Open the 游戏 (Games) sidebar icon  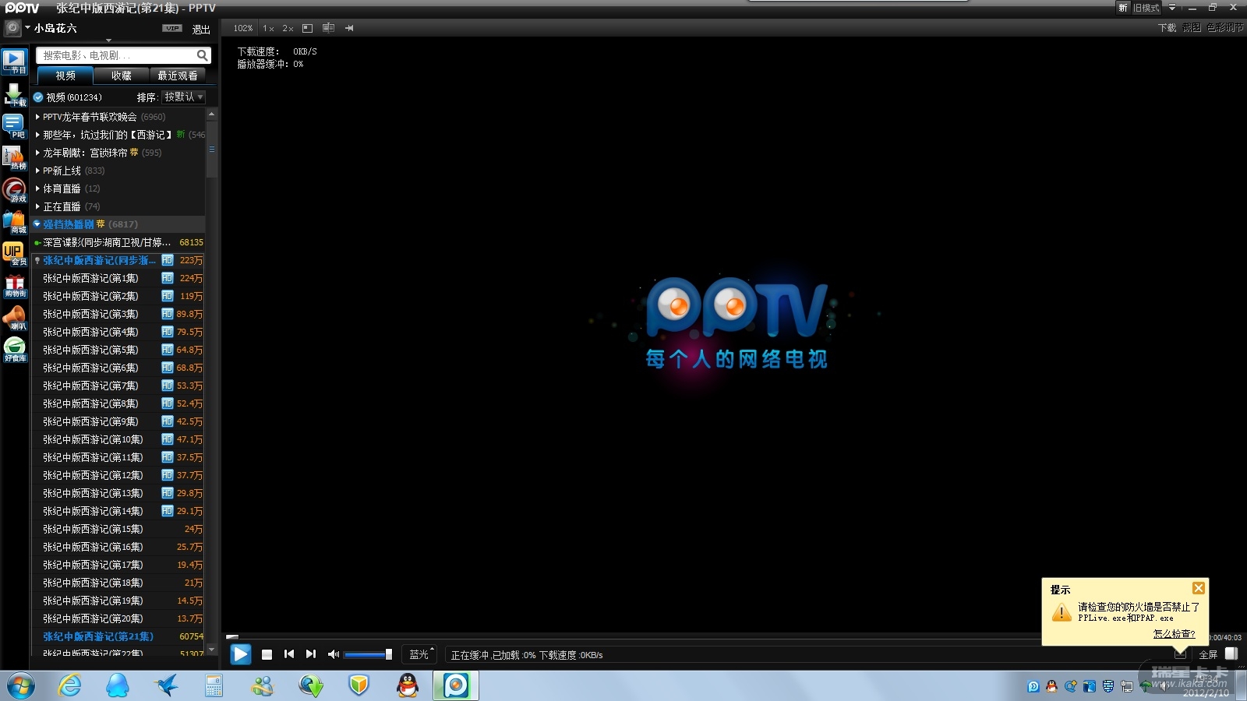14,190
